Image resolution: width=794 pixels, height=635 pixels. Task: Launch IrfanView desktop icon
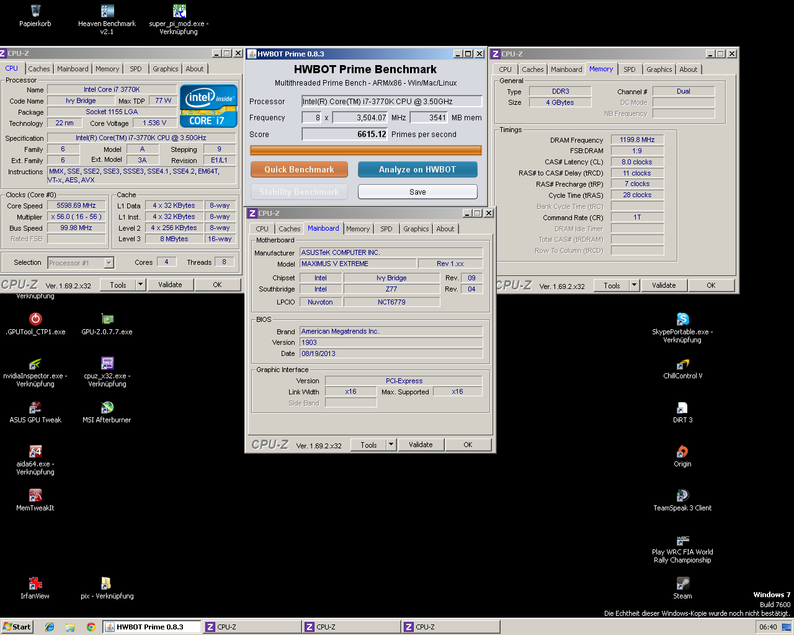[x=35, y=584]
